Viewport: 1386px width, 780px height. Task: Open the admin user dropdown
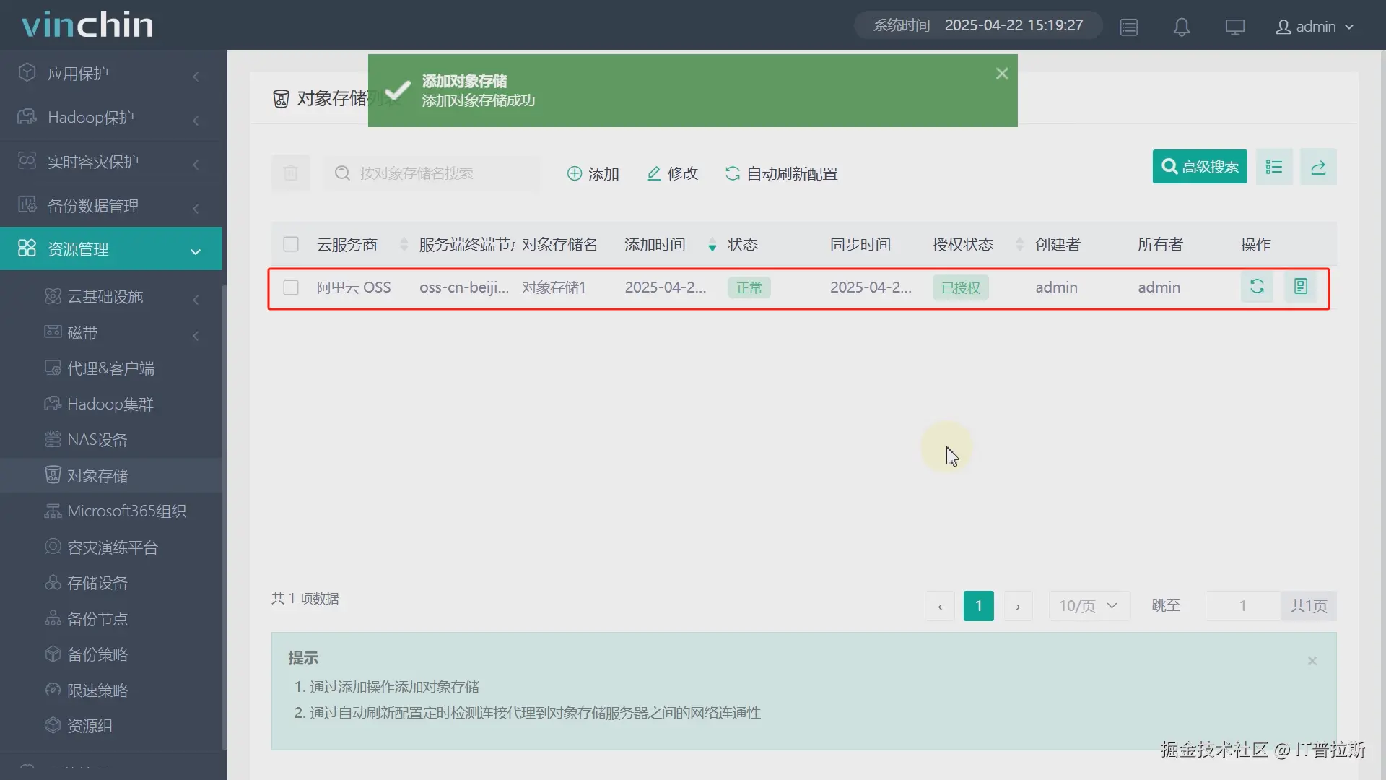(1315, 27)
